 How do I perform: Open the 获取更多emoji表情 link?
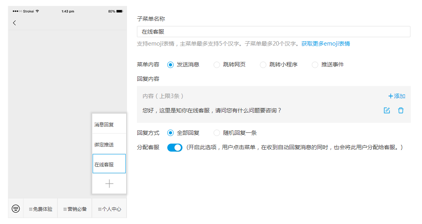(325, 44)
